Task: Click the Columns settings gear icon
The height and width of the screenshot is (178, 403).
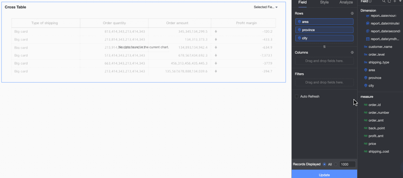Action: pyautogui.click(x=352, y=52)
